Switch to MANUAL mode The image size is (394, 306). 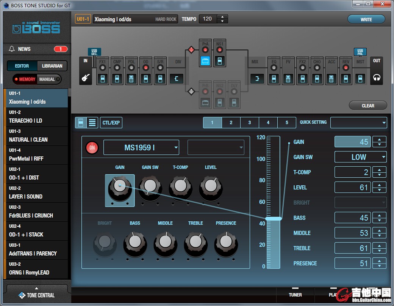click(49, 79)
